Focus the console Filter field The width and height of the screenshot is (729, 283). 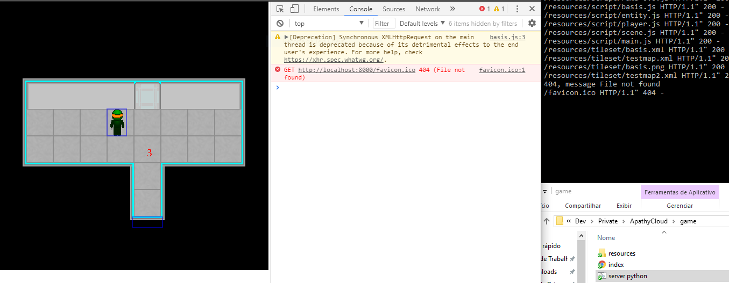(x=384, y=23)
